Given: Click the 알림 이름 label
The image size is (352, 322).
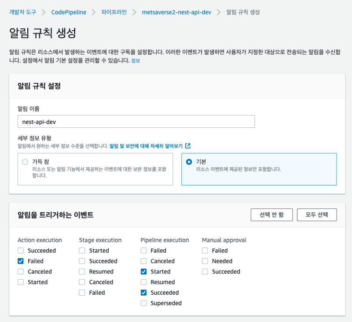Looking at the screenshot, I should 29,109.
